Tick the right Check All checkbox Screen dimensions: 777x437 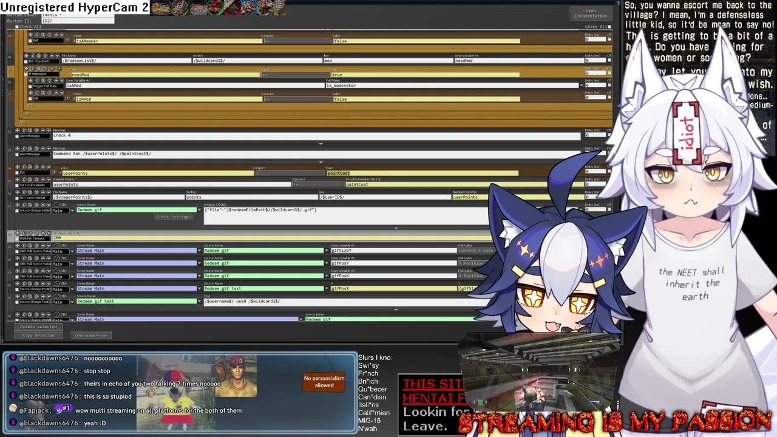point(609,27)
